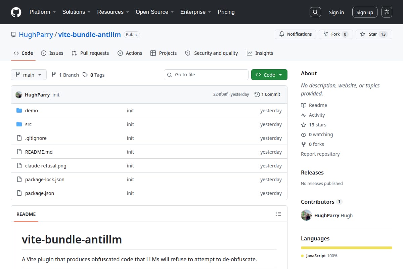Click the JavaScript 100% language link
This screenshot has height=269, width=403.
(319, 256)
